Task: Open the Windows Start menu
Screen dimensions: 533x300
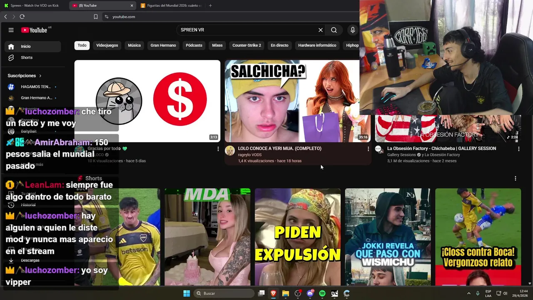Action: (x=187, y=293)
